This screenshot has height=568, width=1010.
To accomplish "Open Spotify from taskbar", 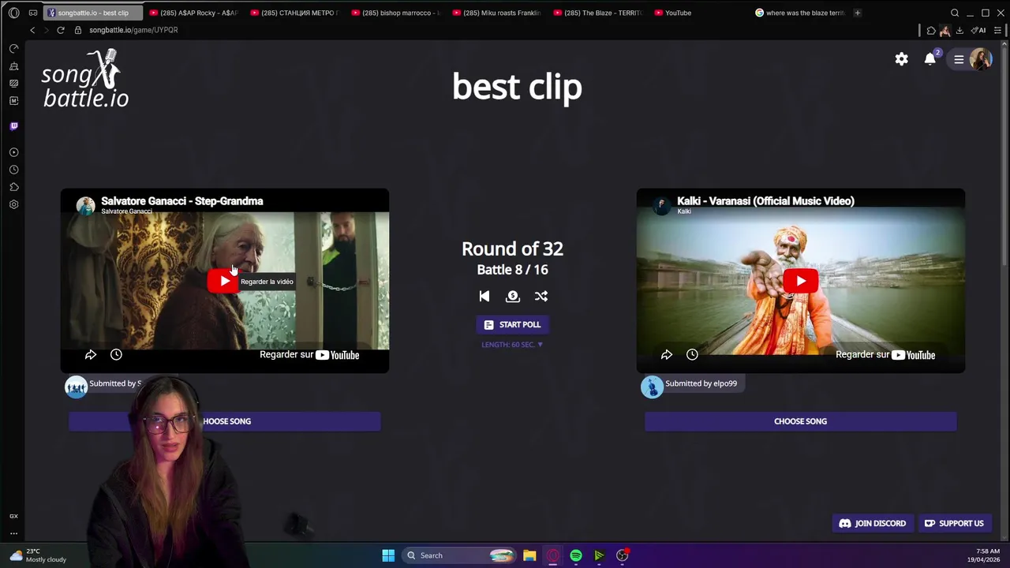I will tap(576, 555).
